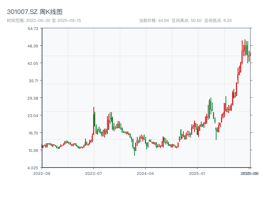Click the x-axis label 2025-01

coord(197,173)
